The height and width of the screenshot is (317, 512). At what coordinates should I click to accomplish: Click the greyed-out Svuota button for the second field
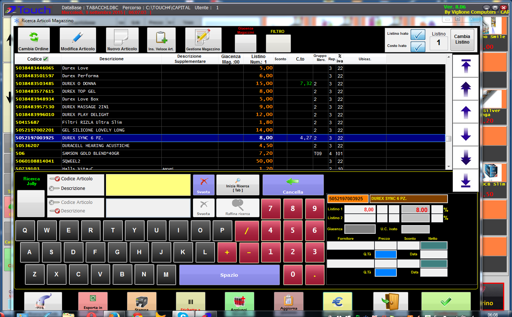[204, 208]
